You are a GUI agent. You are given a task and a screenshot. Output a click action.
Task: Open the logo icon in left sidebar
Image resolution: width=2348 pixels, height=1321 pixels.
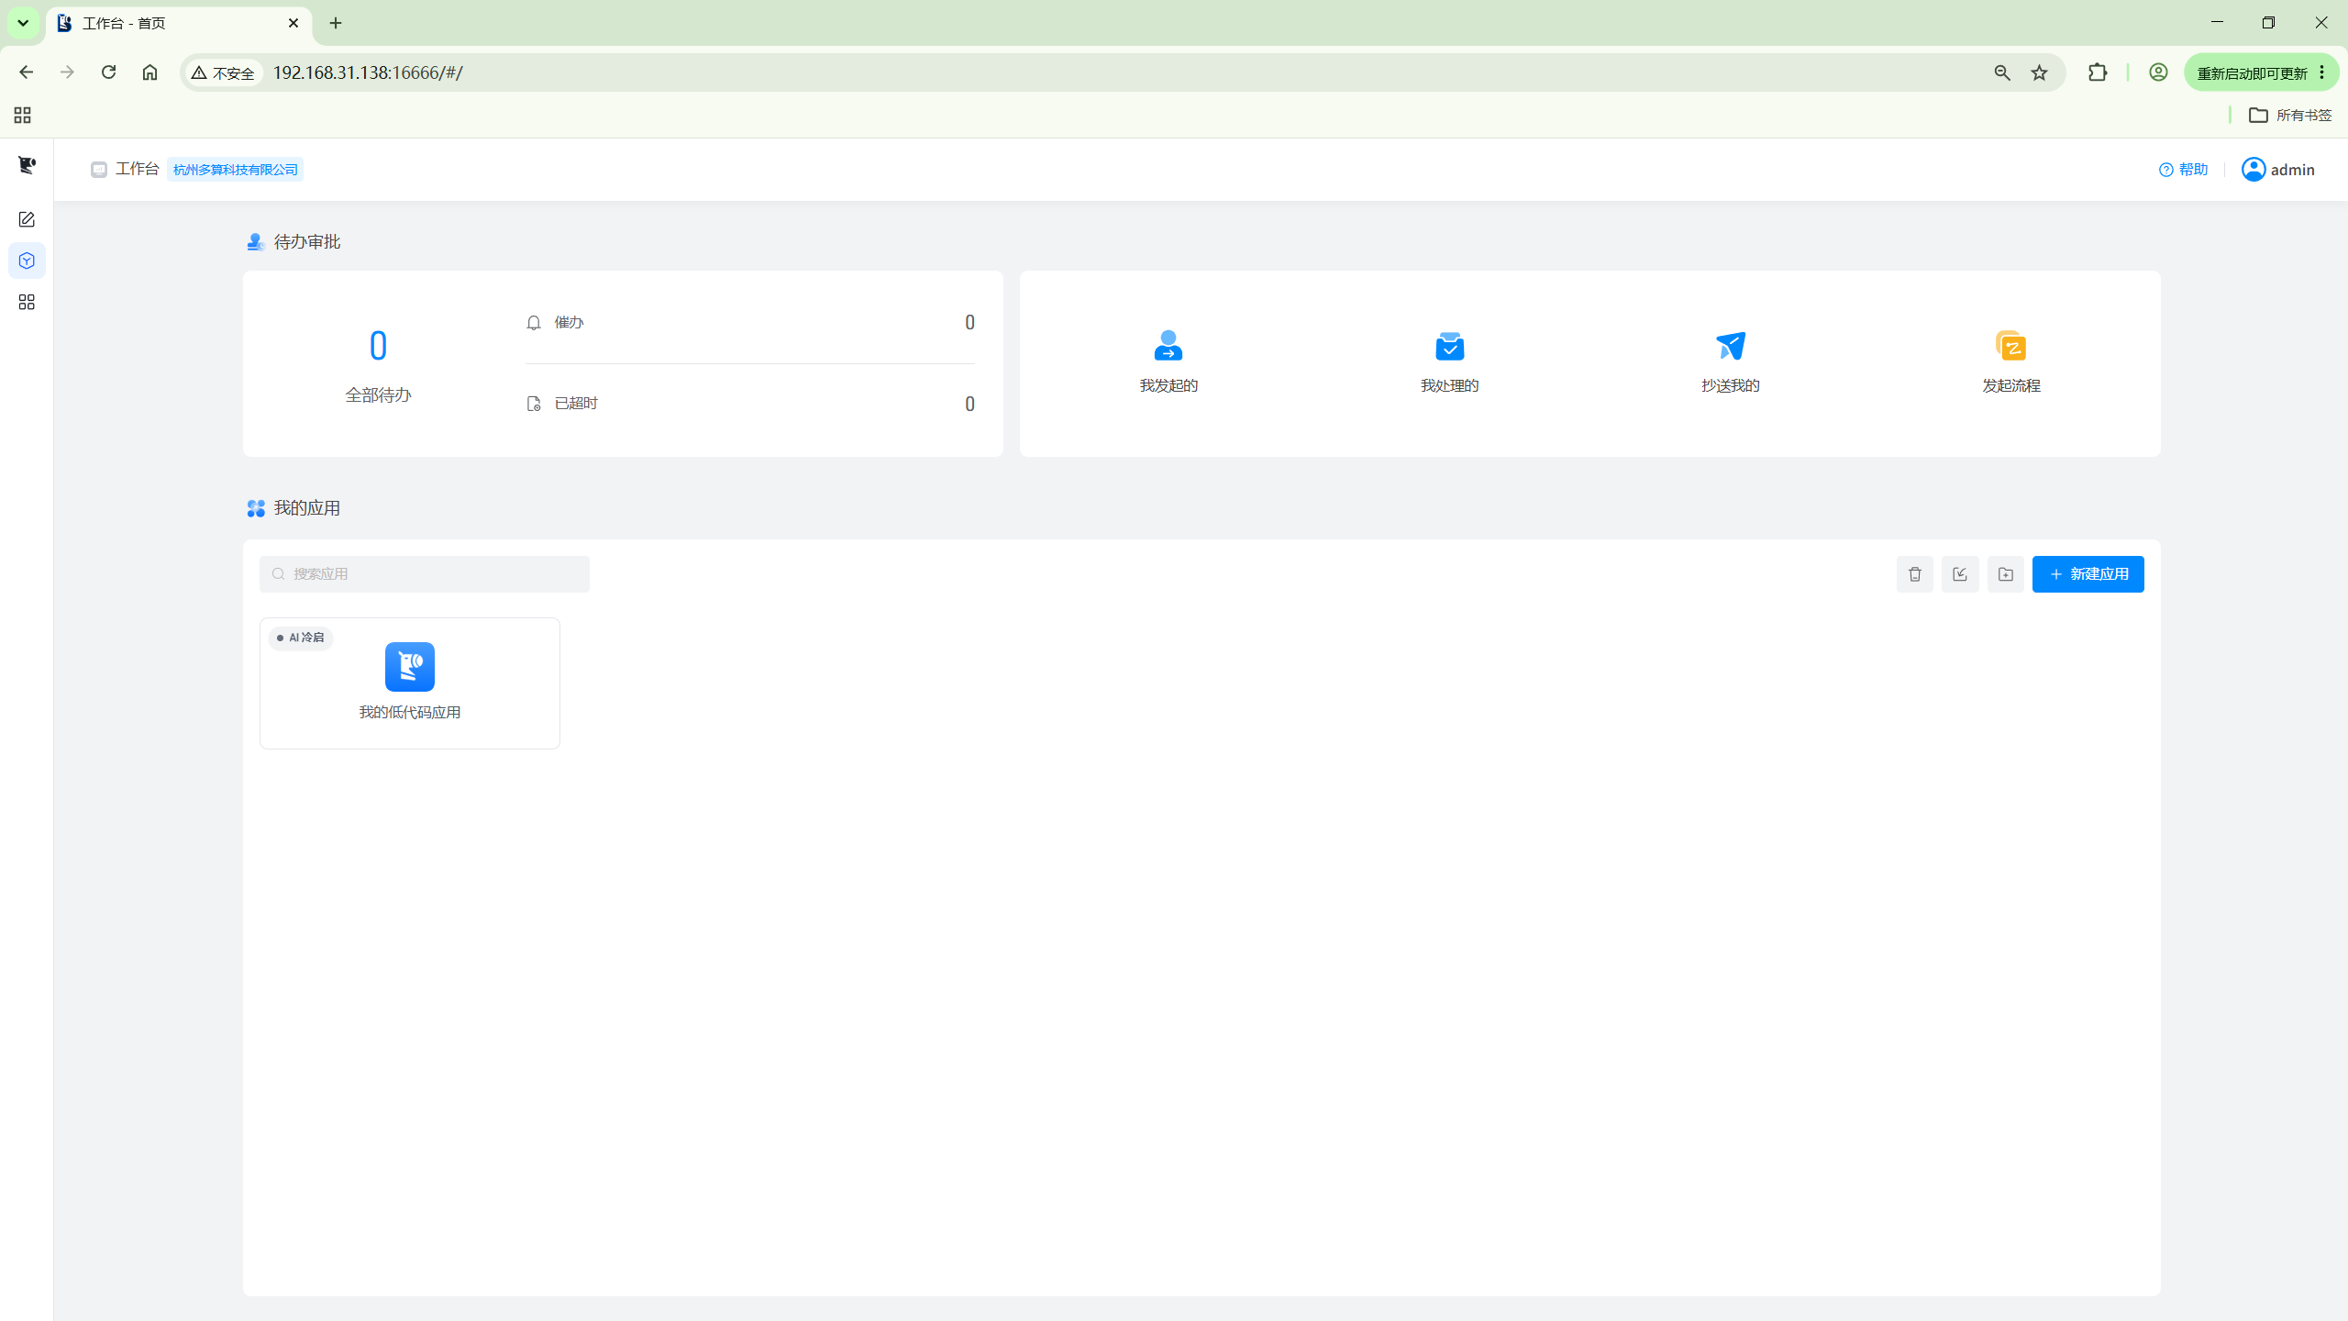tap(27, 165)
